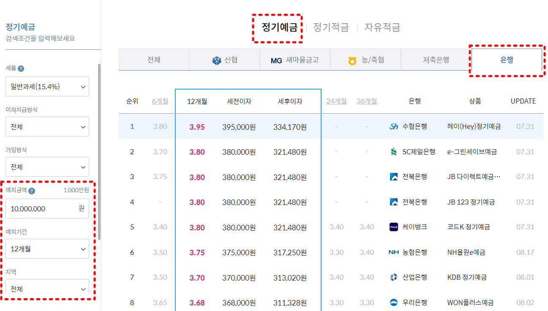
Task: Click the help icon next to 세율
Action: tap(21, 68)
